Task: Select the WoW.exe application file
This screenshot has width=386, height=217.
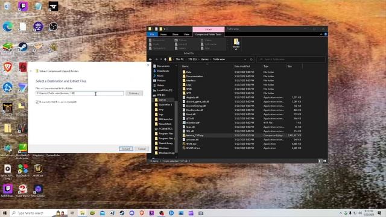Action: 191,143
